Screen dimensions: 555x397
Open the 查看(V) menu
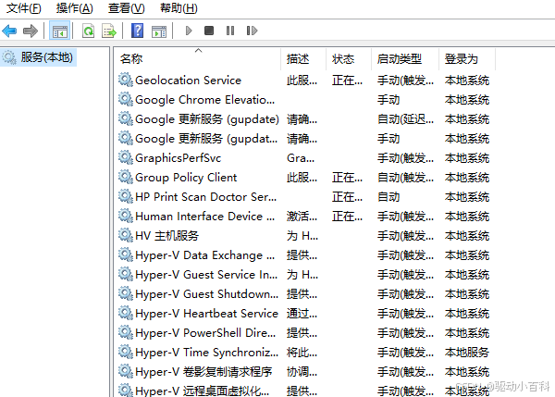127,8
